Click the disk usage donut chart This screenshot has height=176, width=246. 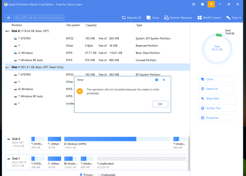(217, 49)
